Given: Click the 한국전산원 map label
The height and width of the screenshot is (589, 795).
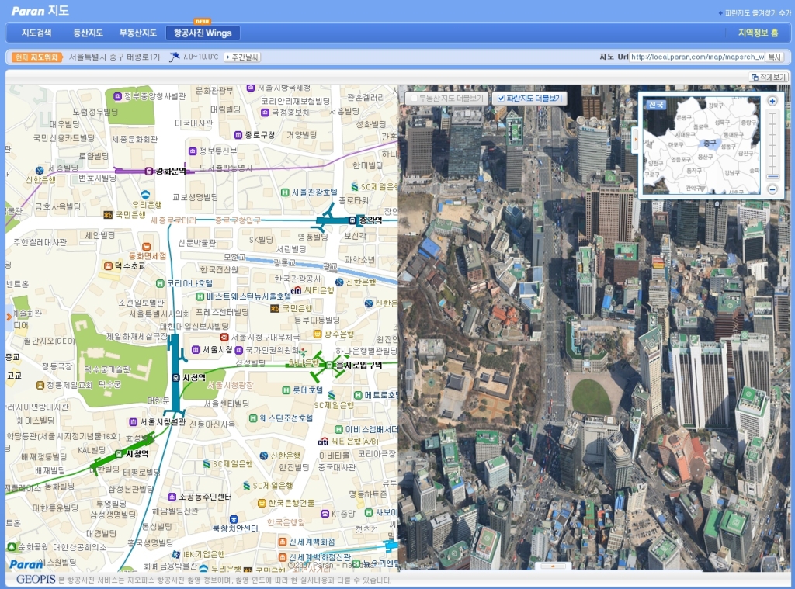Looking at the screenshot, I should (219, 269).
